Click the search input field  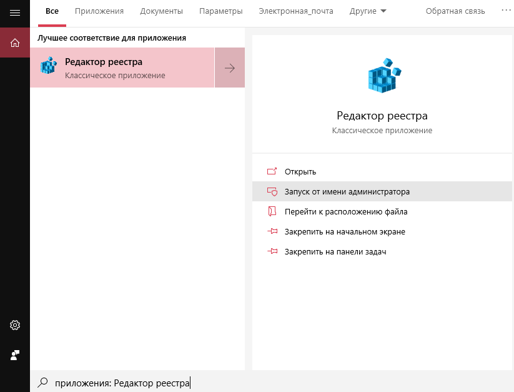point(250,383)
